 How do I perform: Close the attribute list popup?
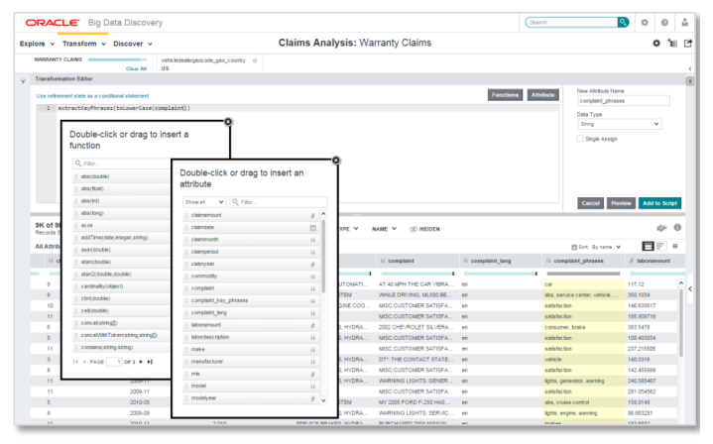[x=335, y=160]
